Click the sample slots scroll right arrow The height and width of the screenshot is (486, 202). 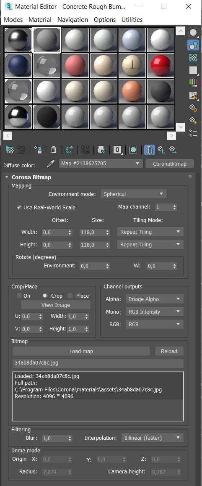click(171, 135)
